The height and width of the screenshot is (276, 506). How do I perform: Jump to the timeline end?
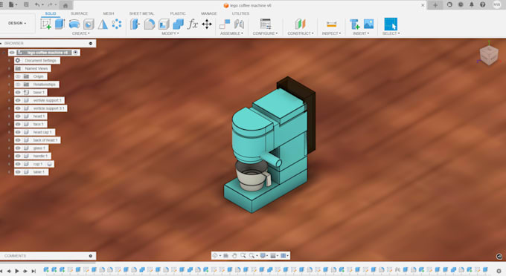pyautogui.click(x=33, y=271)
